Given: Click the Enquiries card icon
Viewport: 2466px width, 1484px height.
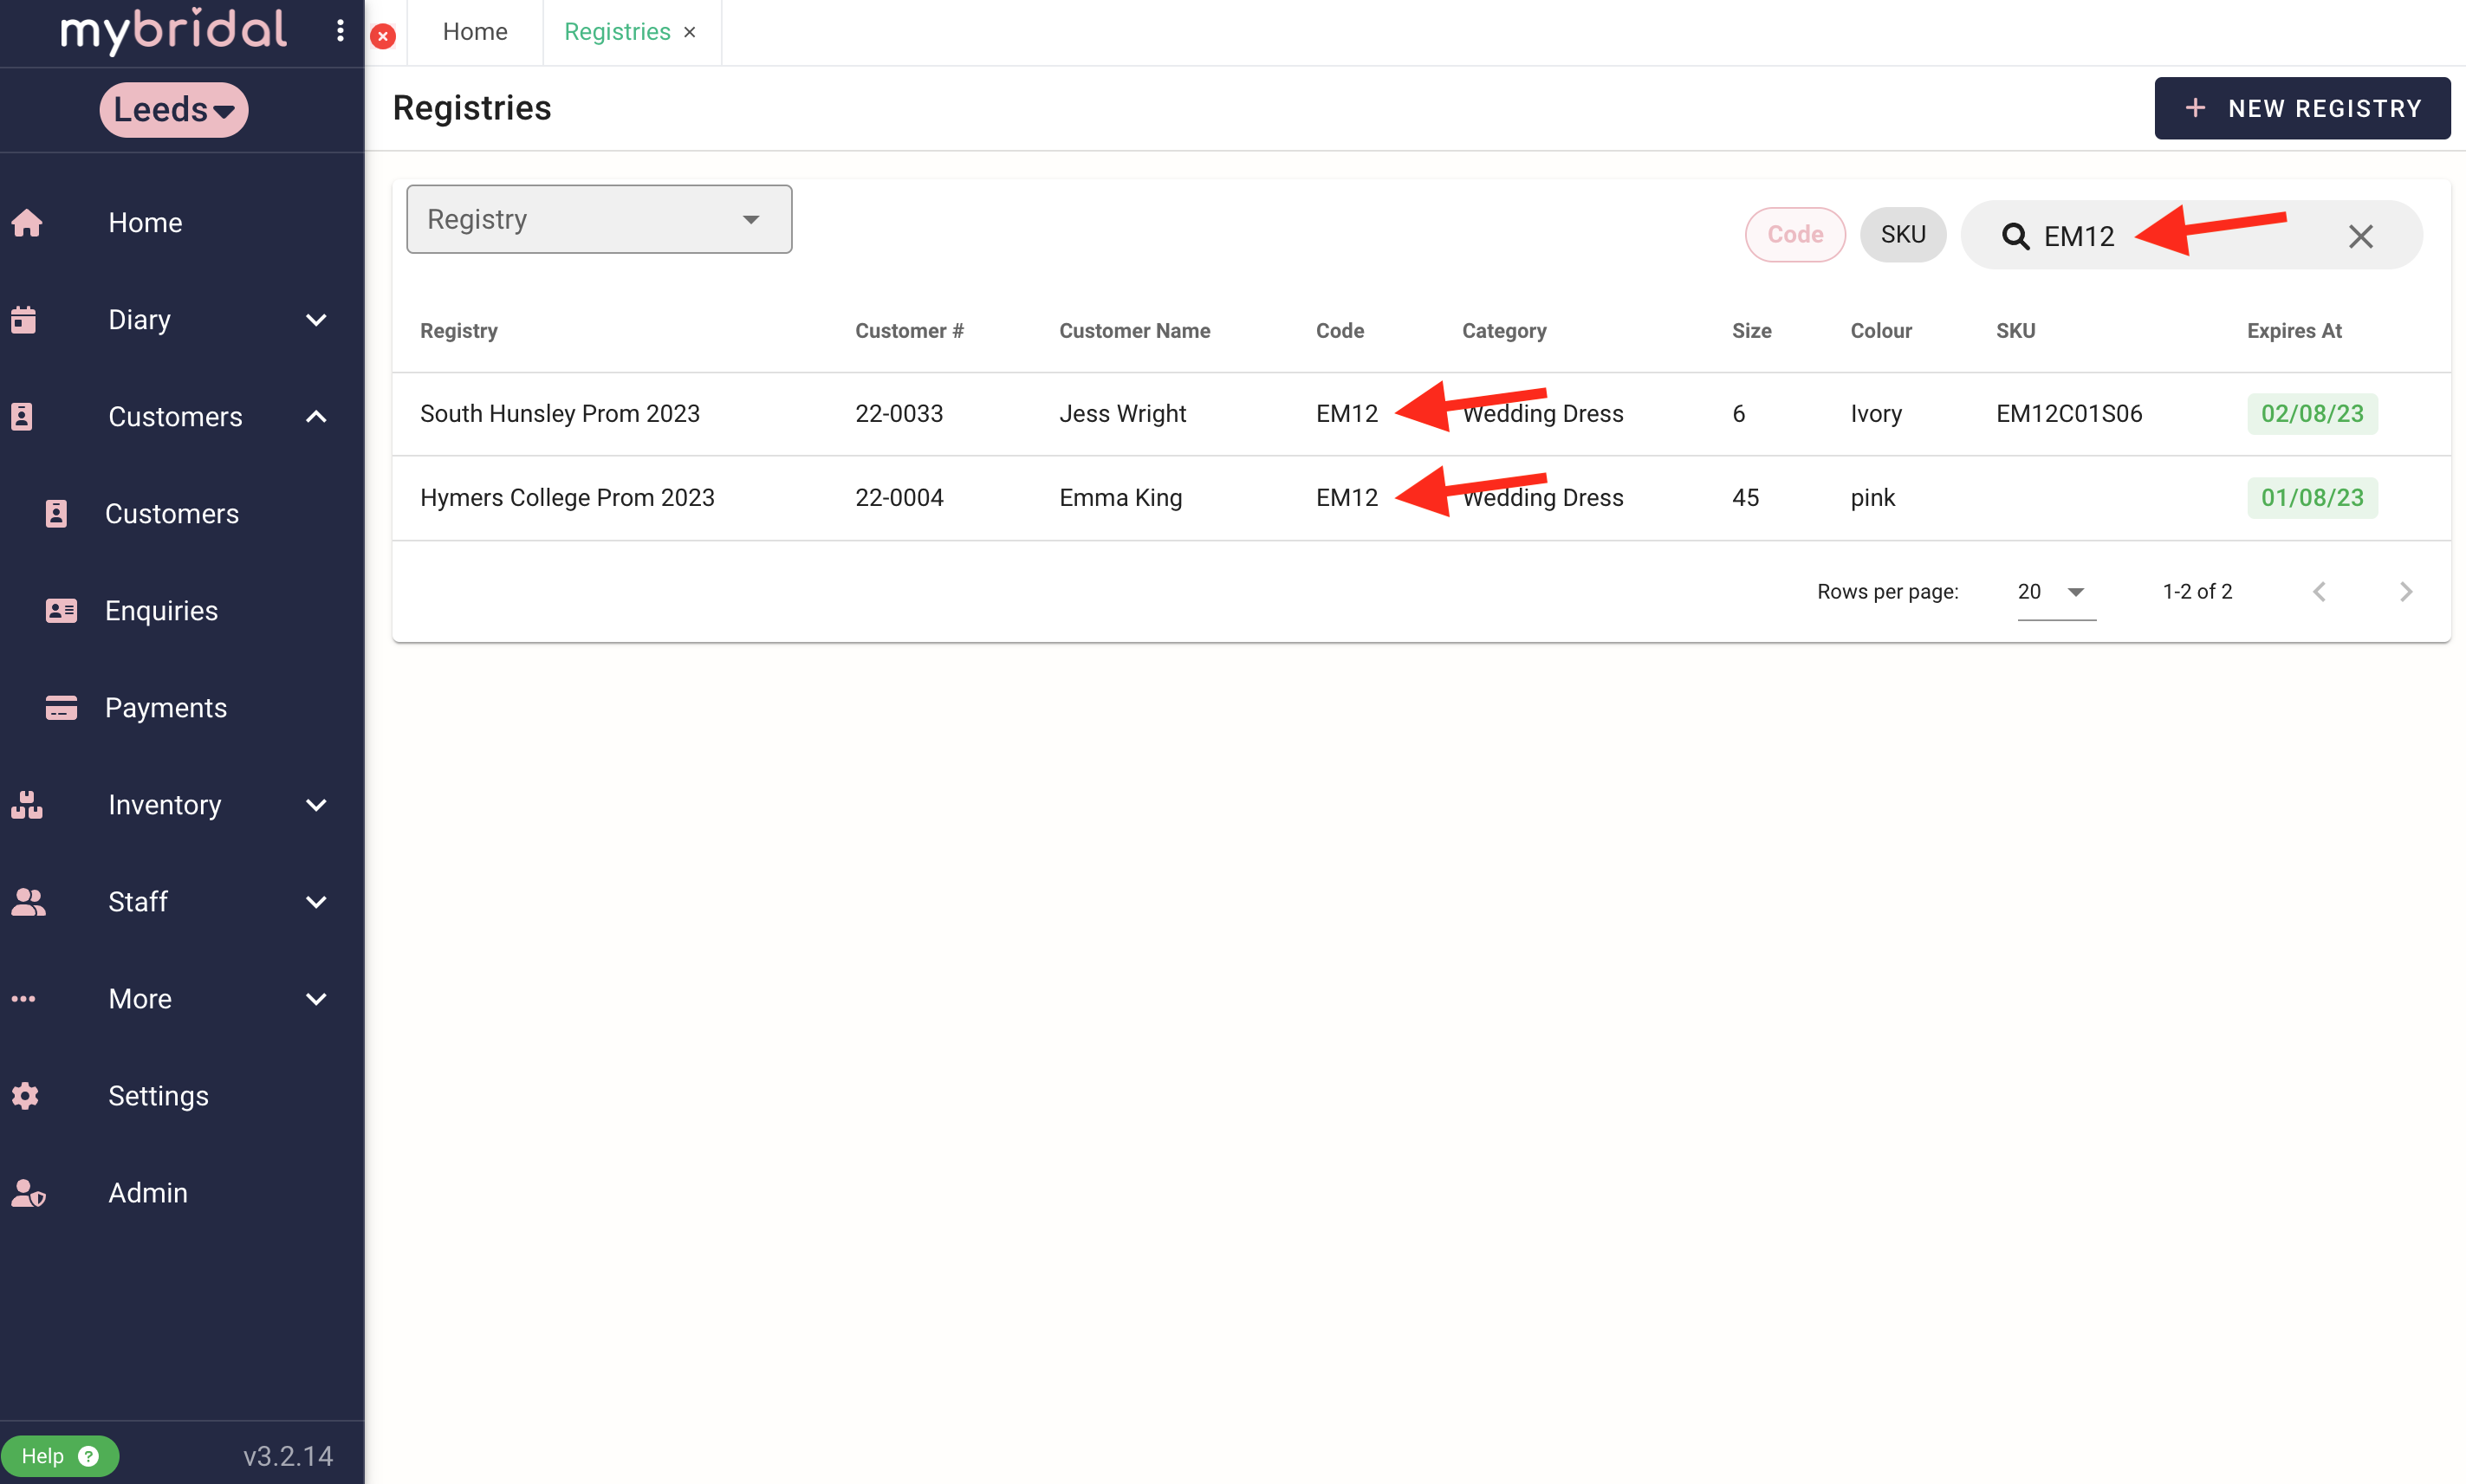Looking at the screenshot, I should click(61, 610).
